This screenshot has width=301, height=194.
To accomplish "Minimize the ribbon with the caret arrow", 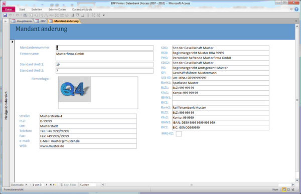I will 291,9.
